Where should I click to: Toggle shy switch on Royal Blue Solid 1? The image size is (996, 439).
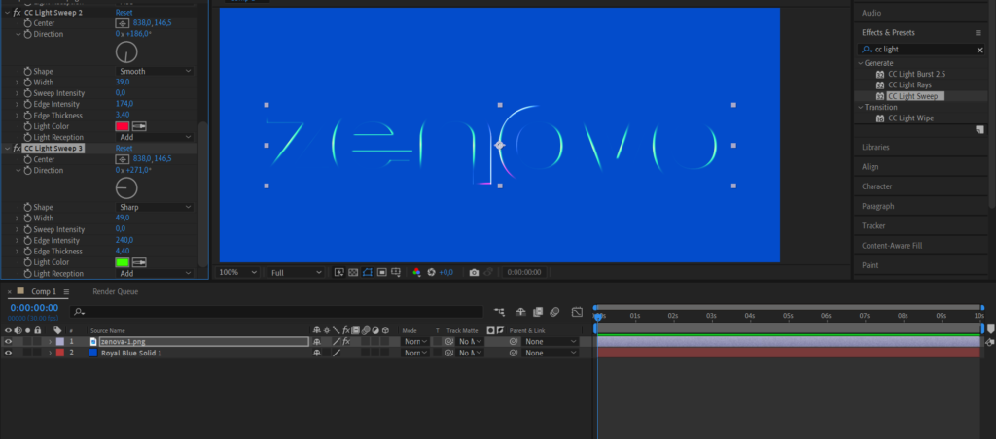pyautogui.click(x=316, y=353)
